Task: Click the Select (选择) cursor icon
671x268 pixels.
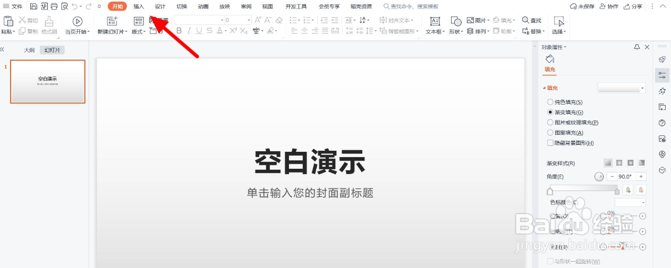Action: tap(558, 21)
